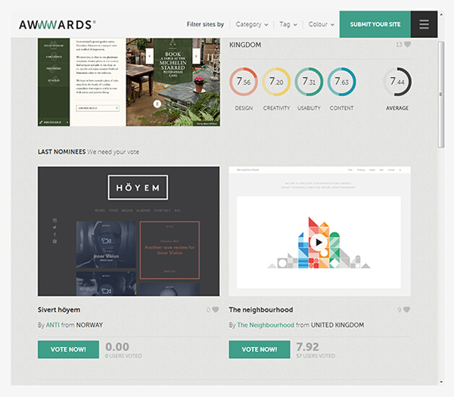Click the heart icon beside KINGDOM
The width and height of the screenshot is (454, 397).
(x=407, y=45)
